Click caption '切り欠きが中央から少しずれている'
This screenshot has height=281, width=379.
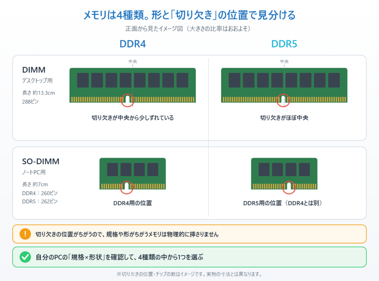[133, 118]
